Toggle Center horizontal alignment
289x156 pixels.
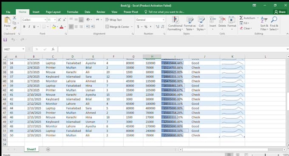76,27
